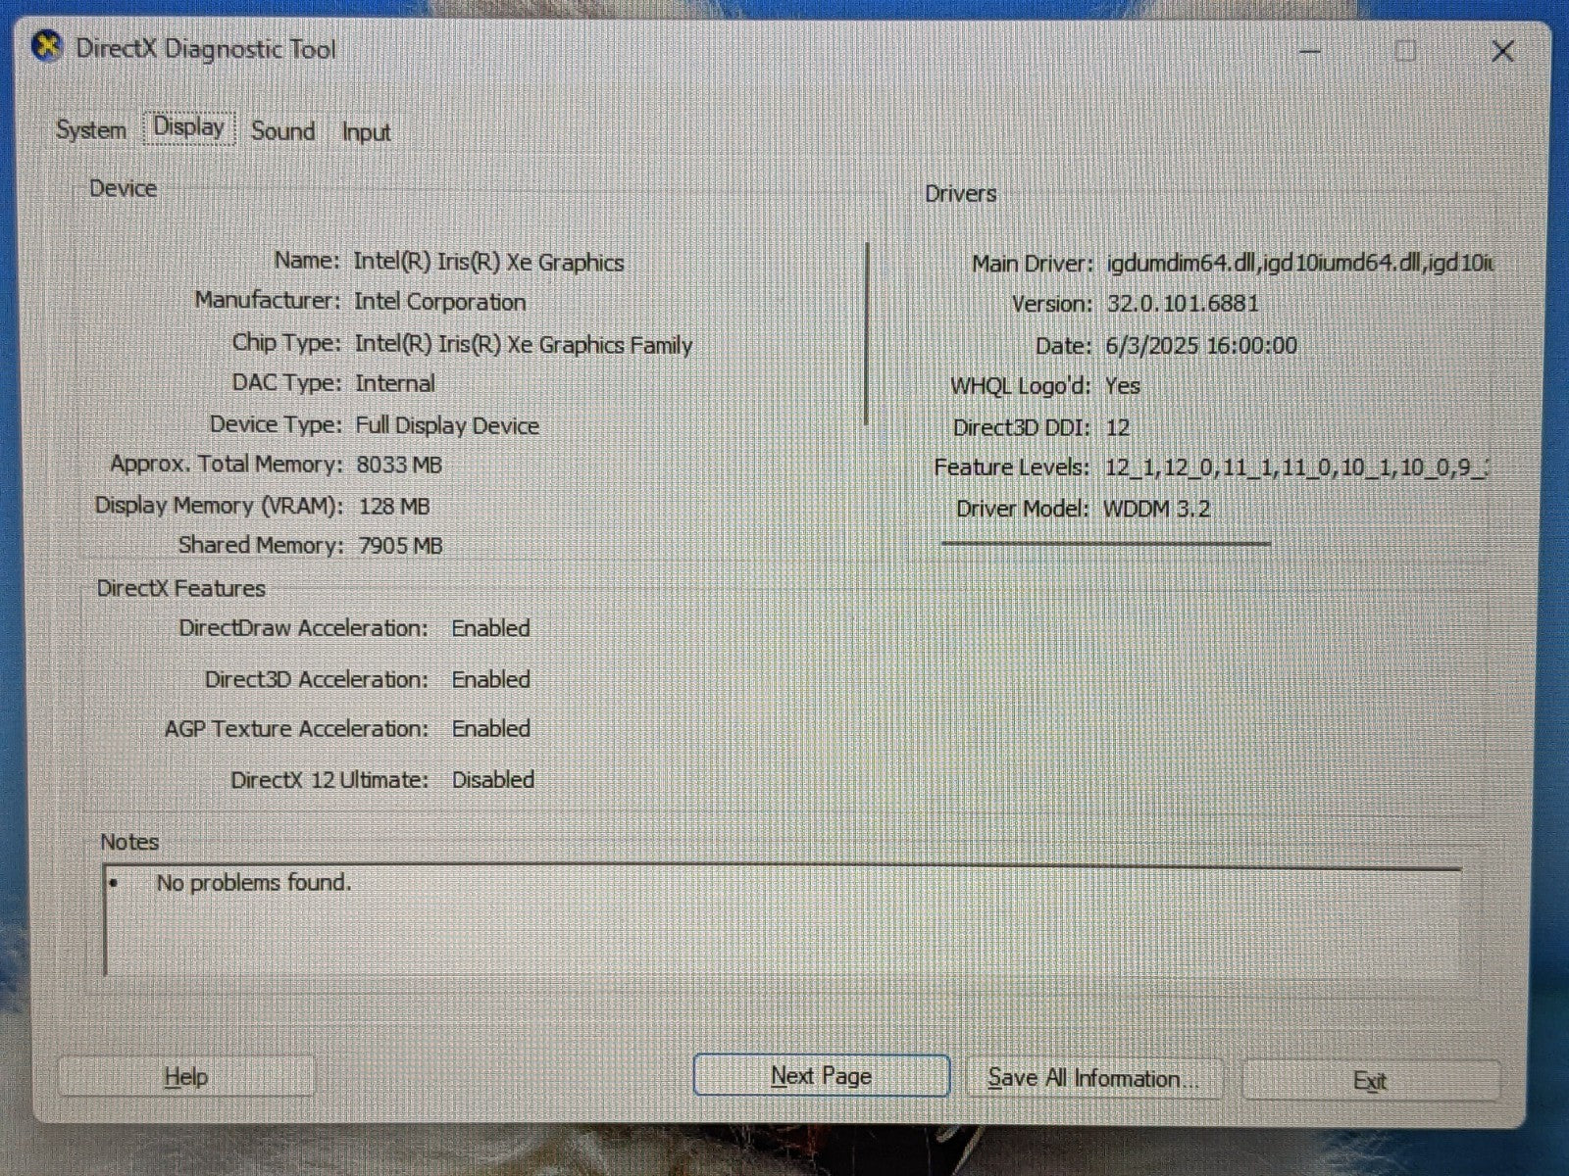Click inside the Notes text box
1569x1176 pixels.
tap(784, 931)
